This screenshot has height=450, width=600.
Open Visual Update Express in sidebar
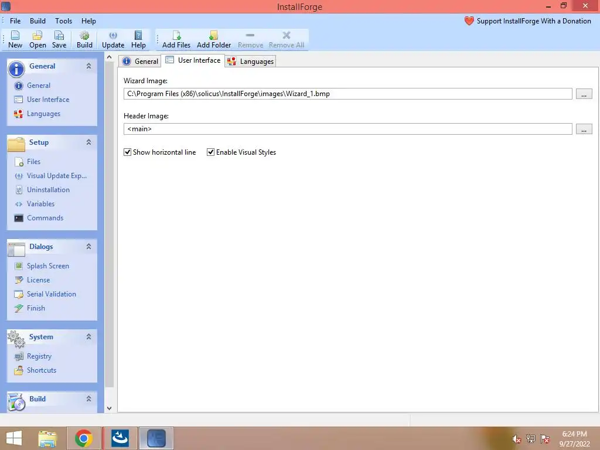[x=50, y=176]
